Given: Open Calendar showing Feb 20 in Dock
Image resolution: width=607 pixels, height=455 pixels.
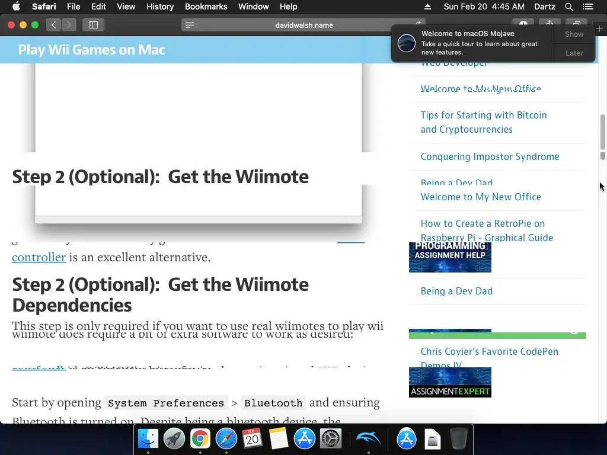Looking at the screenshot, I should [252, 439].
